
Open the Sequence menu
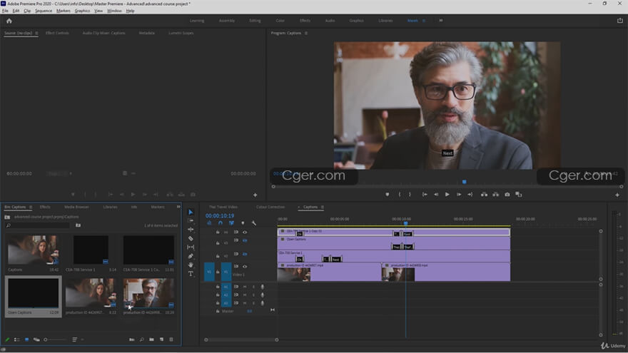(x=44, y=11)
